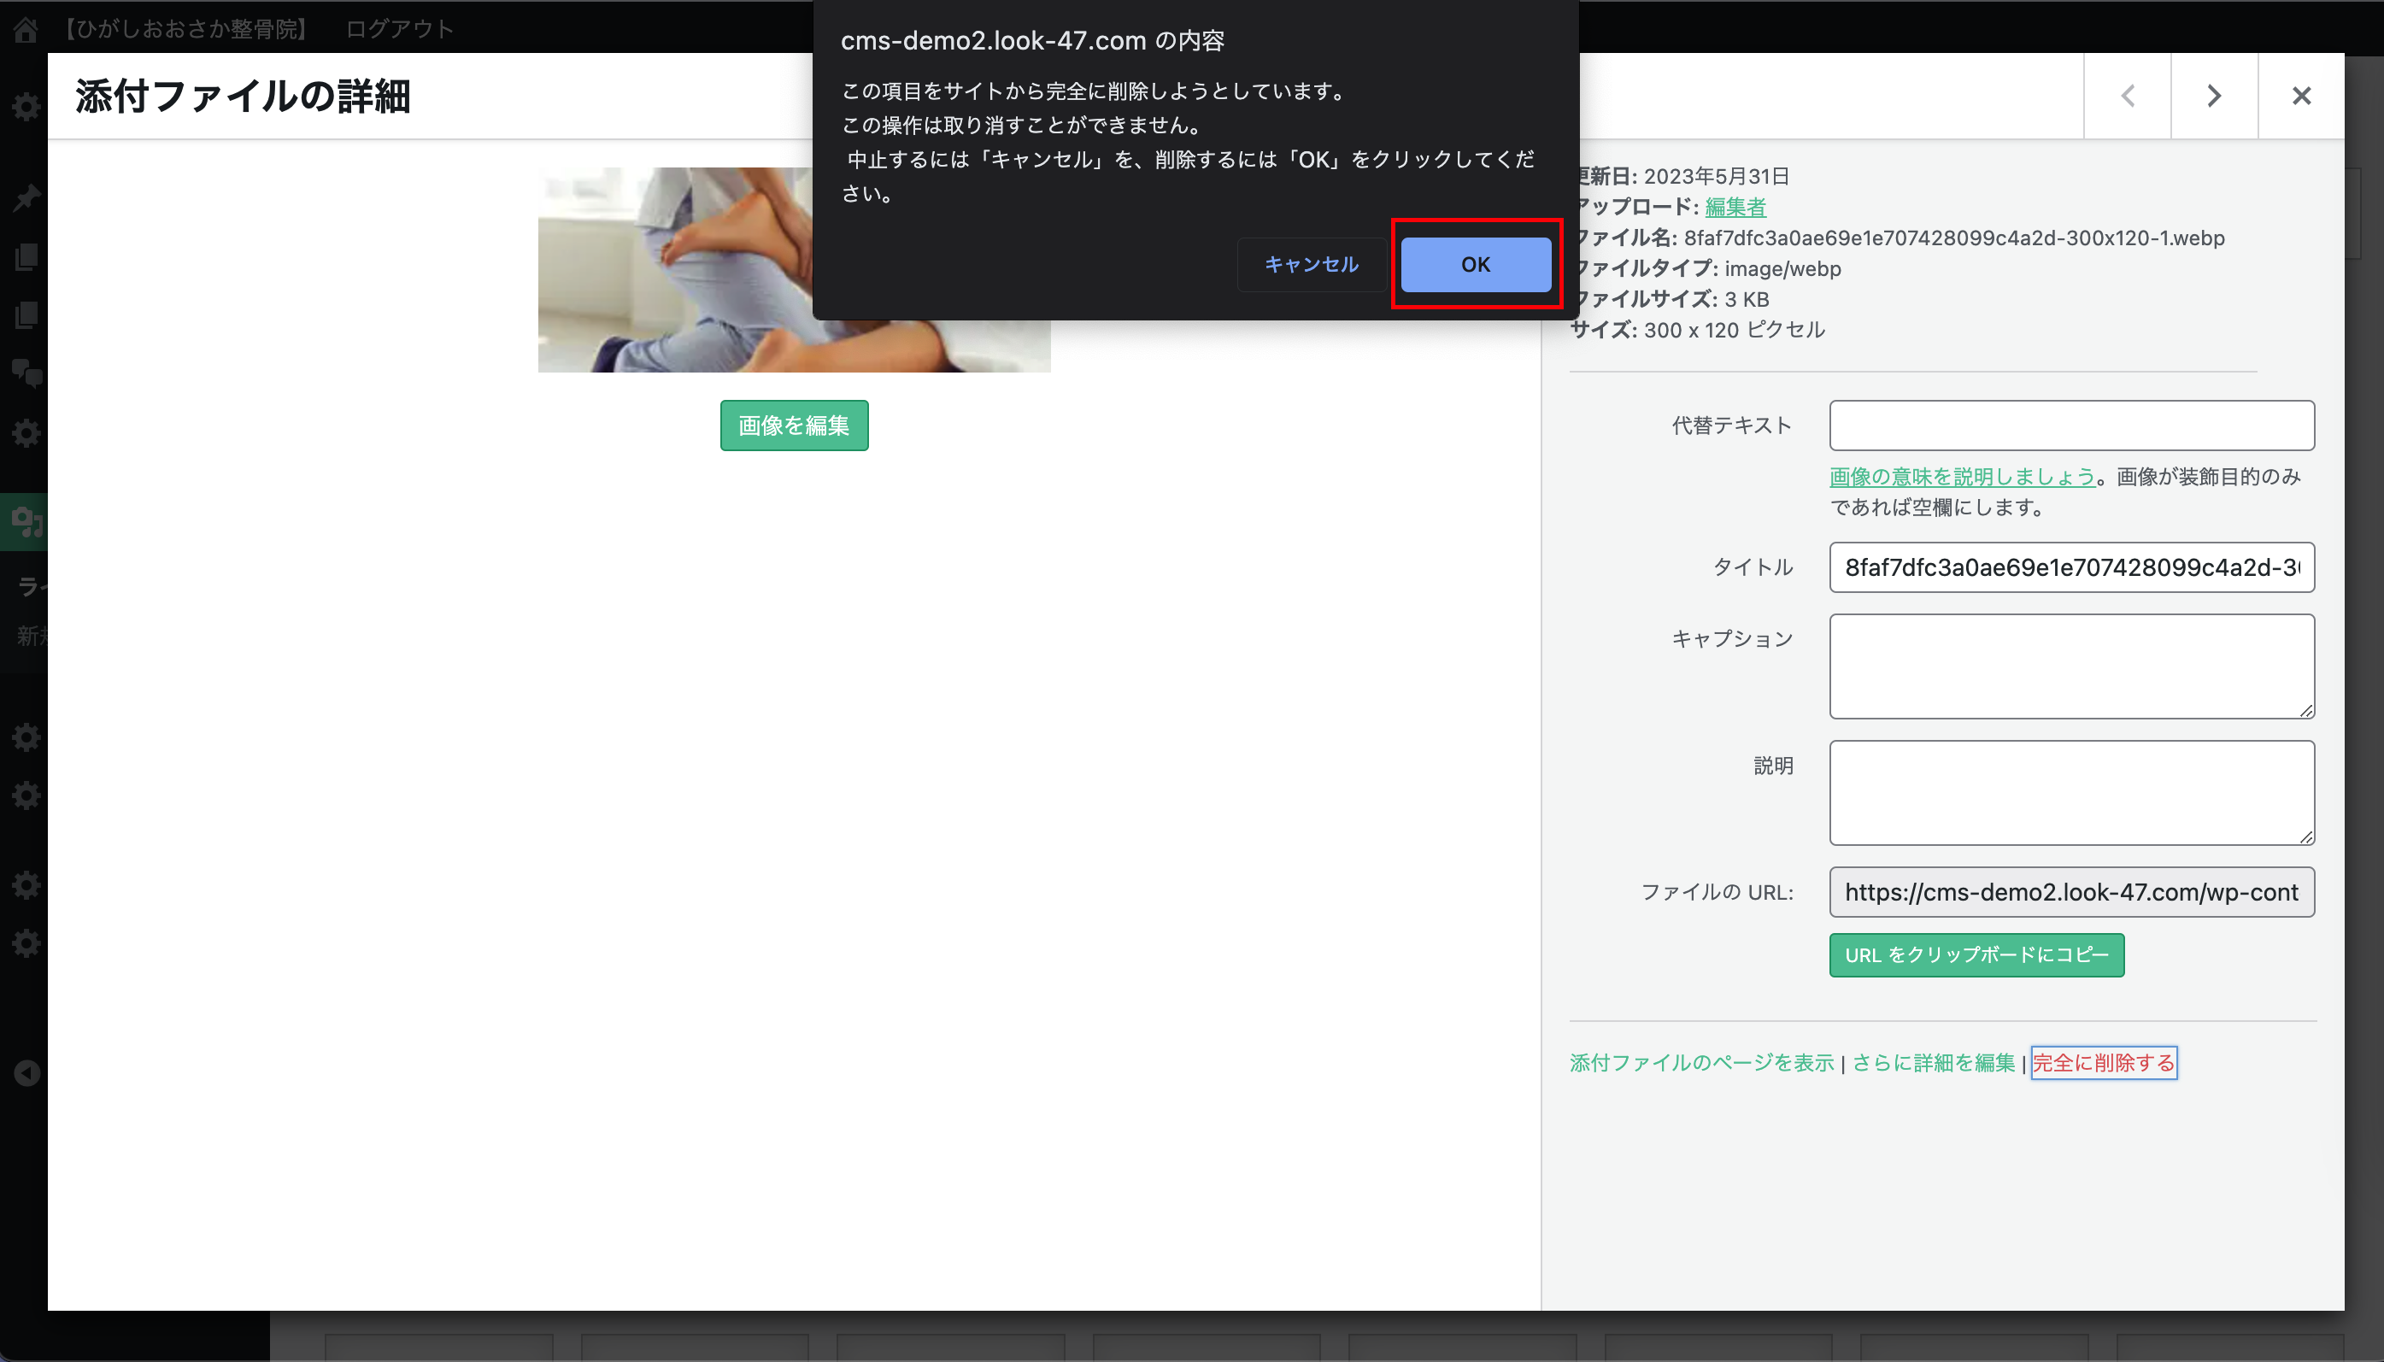
Task: Open the media library icon in the sidebar
Action: pyautogui.click(x=26, y=520)
